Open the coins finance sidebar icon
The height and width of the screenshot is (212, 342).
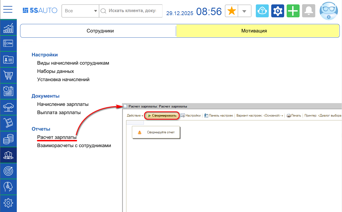click(x=8, y=139)
